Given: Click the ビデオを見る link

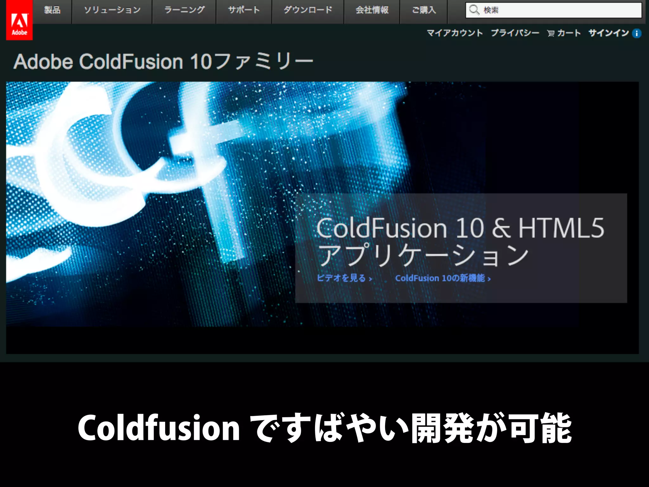Looking at the screenshot, I should tap(344, 278).
